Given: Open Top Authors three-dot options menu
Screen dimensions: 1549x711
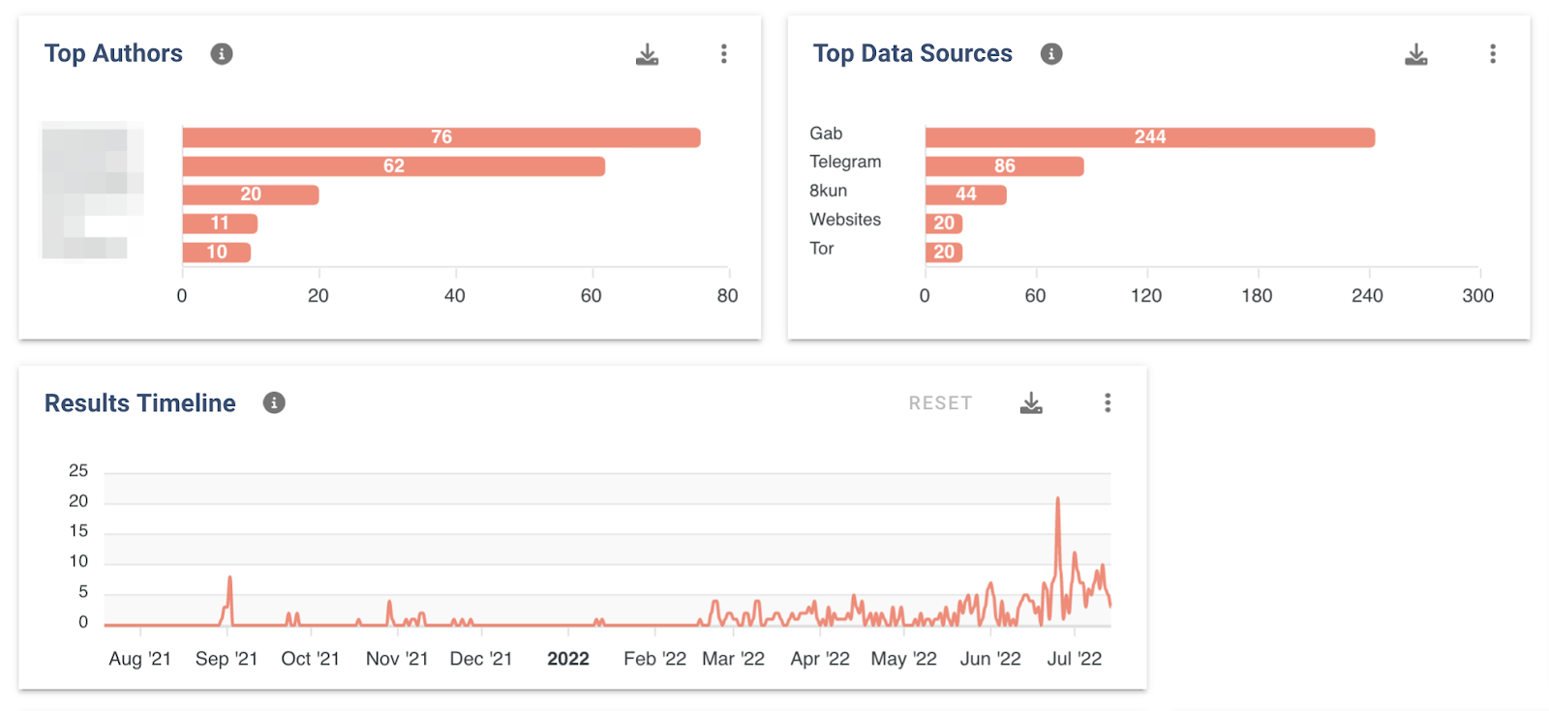Looking at the screenshot, I should 723,54.
